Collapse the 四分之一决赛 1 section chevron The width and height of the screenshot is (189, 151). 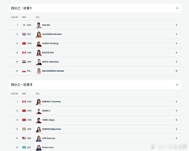(x=177, y=8)
